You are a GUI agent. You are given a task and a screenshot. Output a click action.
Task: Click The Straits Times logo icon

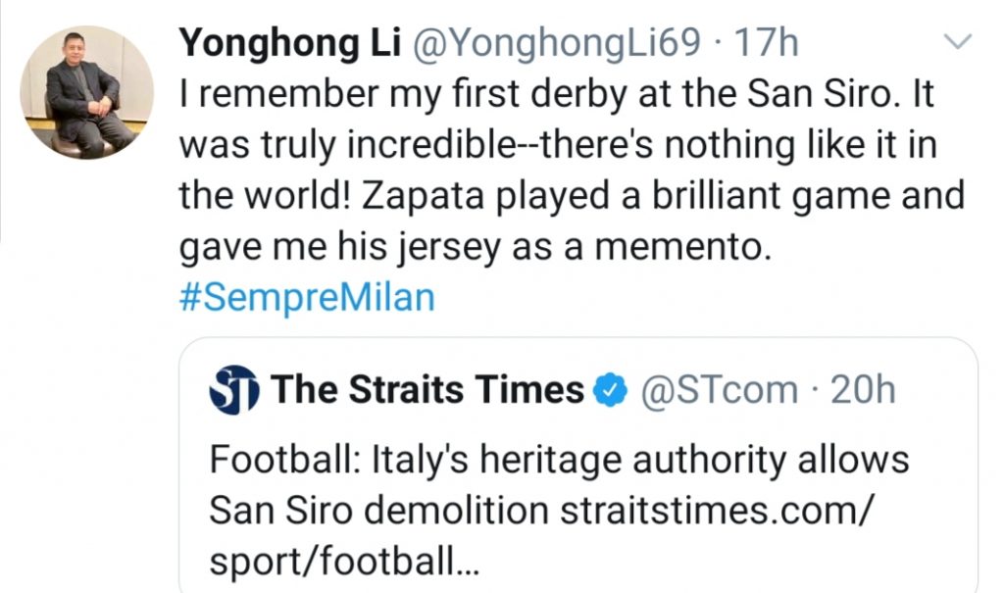coord(233,392)
